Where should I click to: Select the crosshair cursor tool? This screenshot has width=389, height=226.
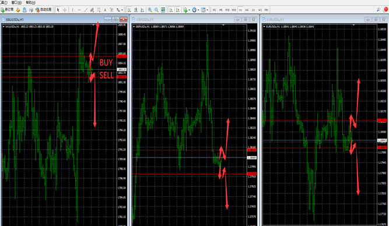pos(65,10)
